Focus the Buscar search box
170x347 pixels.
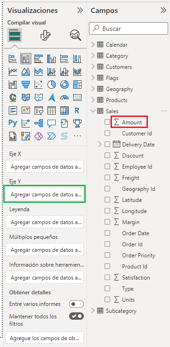coord(129,29)
